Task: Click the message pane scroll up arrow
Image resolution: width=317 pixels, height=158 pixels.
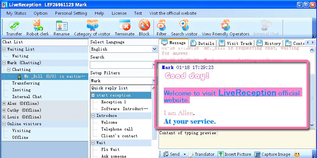Action: pos(312,50)
